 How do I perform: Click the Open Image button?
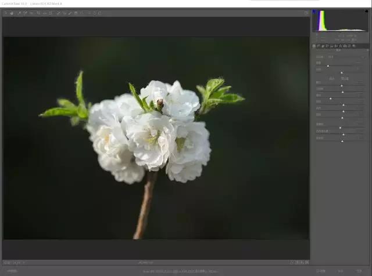point(321,271)
